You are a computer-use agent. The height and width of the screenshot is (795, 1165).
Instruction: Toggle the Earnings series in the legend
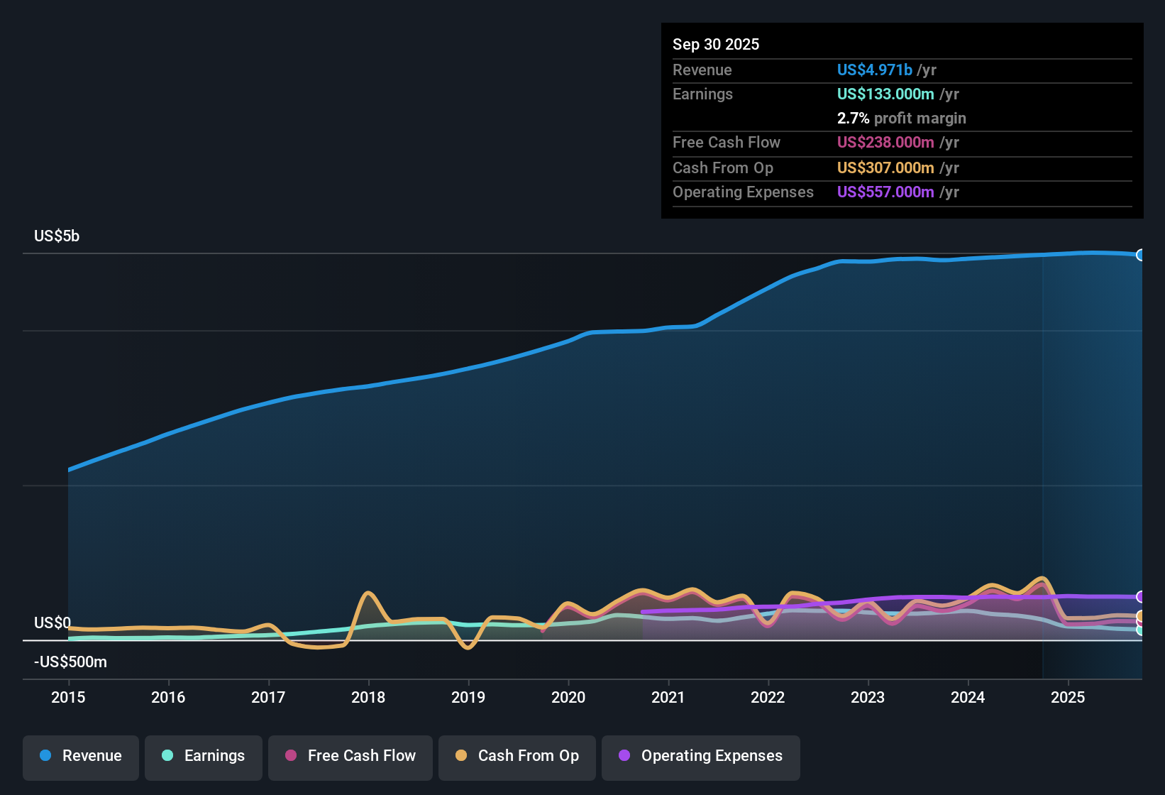[x=204, y=757]
